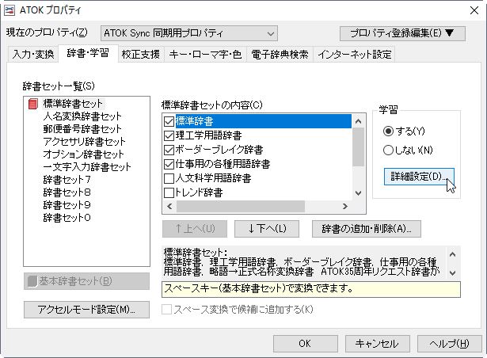Click the スペース変換で候補に追加する(K) checkbox
Viewport: 487px width, 358px height.
166,310
